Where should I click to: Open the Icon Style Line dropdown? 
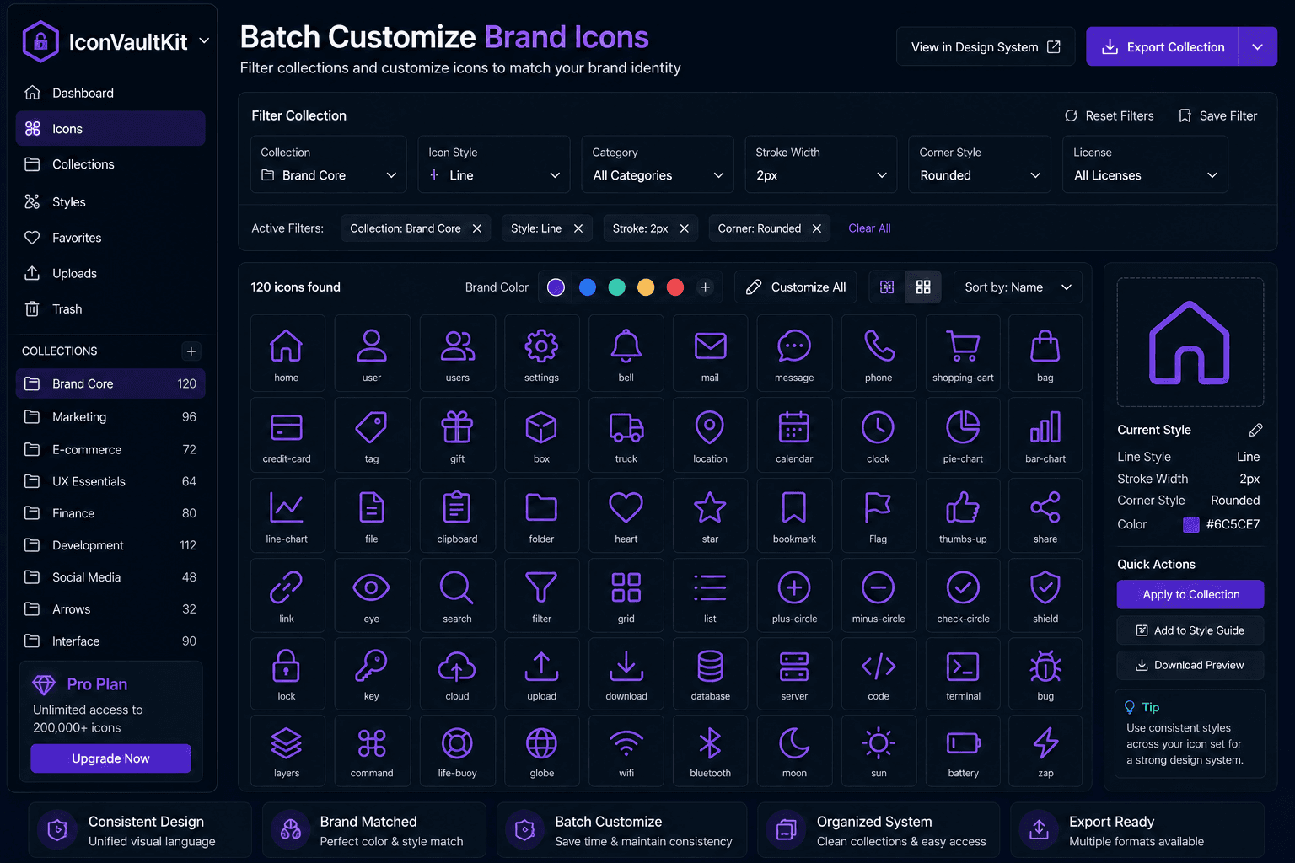coord(494,164)
